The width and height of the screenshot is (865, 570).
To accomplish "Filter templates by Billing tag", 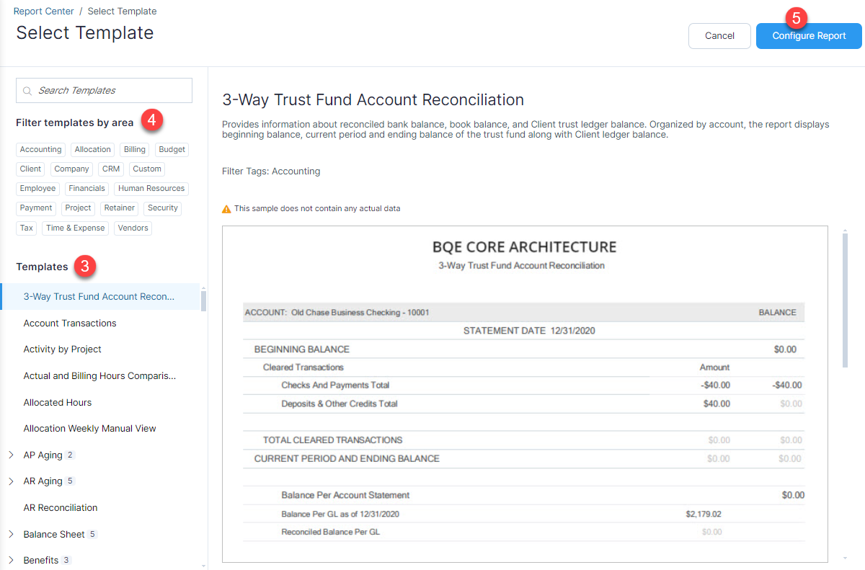I will click(x=135, y=150).
